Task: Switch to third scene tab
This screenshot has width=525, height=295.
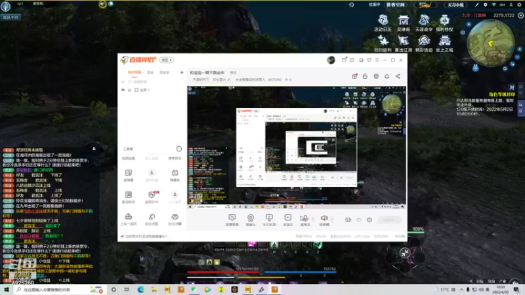Action: tap(165, 72)
